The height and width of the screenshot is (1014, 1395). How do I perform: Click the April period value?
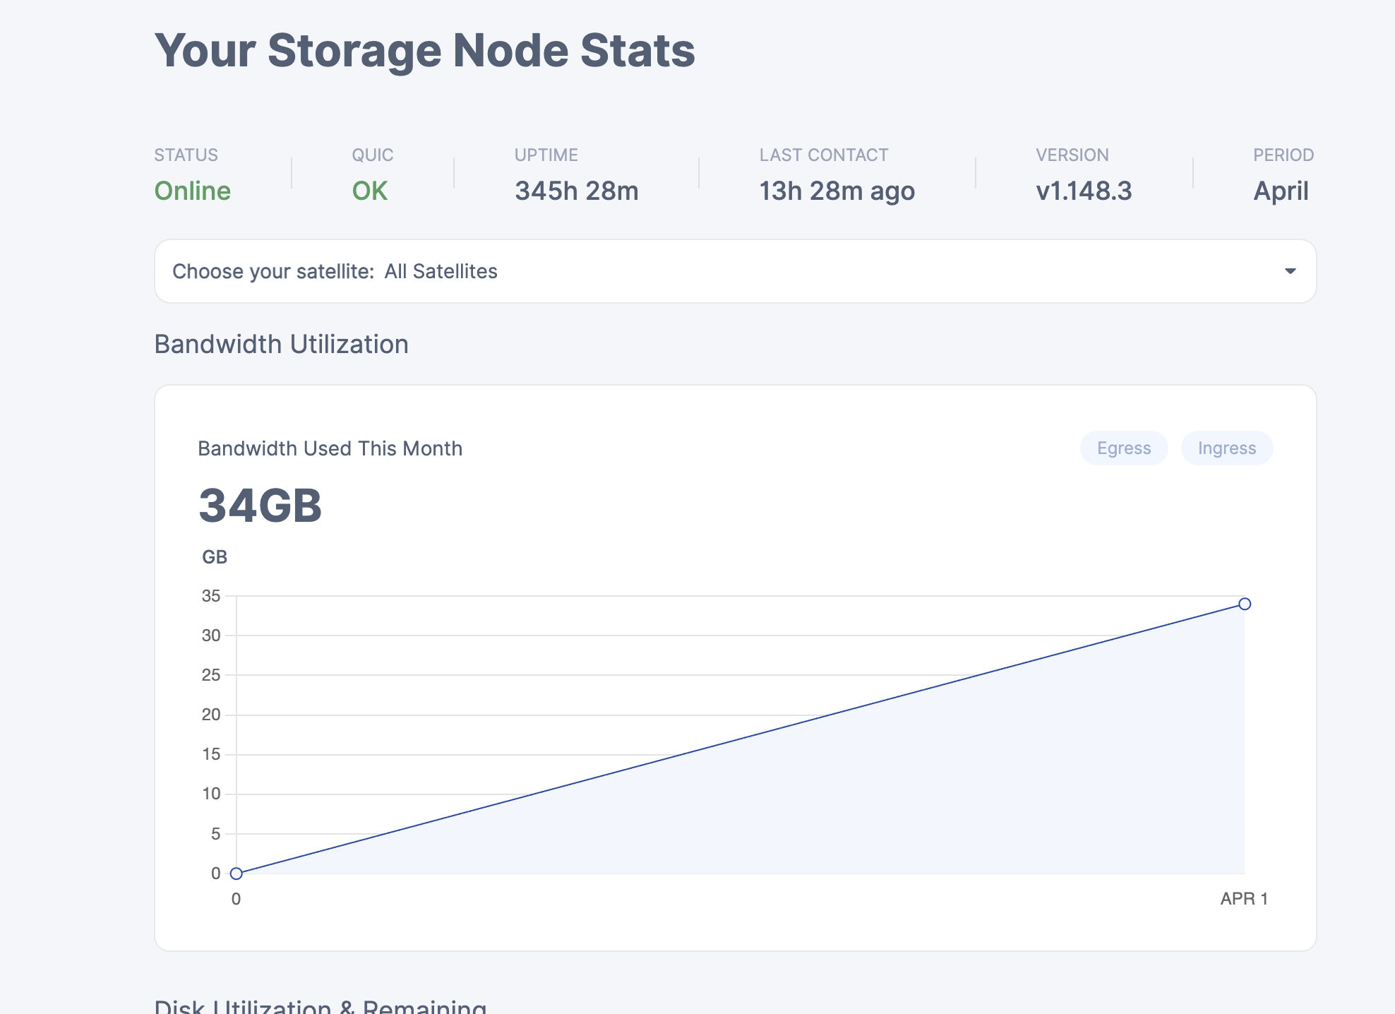(1281, 191)
